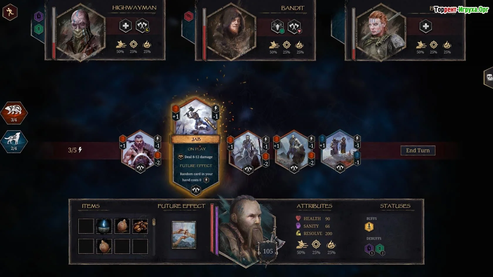
Task: Click the purple debuff status icon
Action: point(369,249)
